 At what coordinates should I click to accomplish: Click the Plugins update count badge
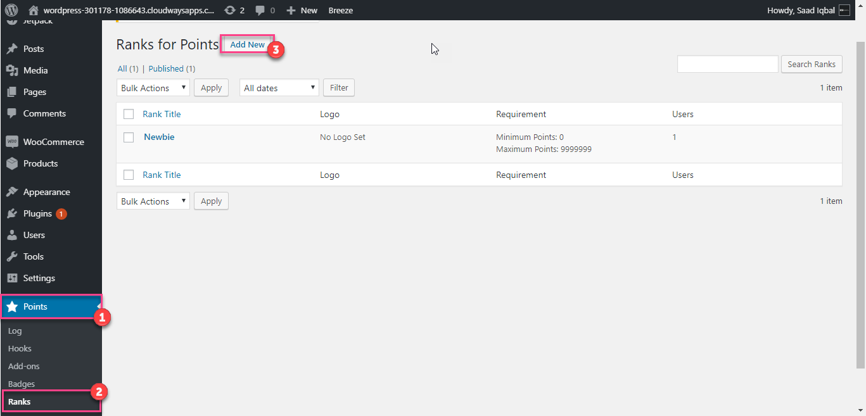(61, 214)
